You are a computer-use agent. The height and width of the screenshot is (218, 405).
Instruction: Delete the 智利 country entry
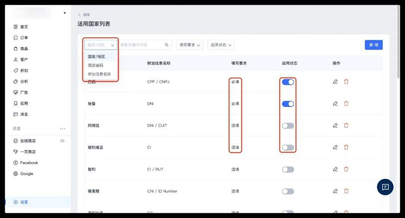tap(346, 169)
